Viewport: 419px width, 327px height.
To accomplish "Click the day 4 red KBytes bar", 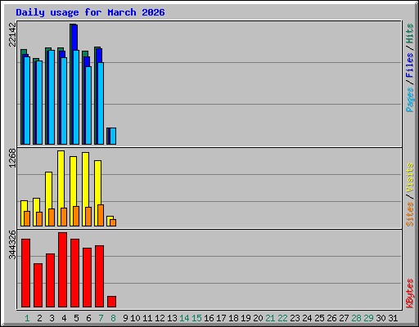I will click(62, 270).
